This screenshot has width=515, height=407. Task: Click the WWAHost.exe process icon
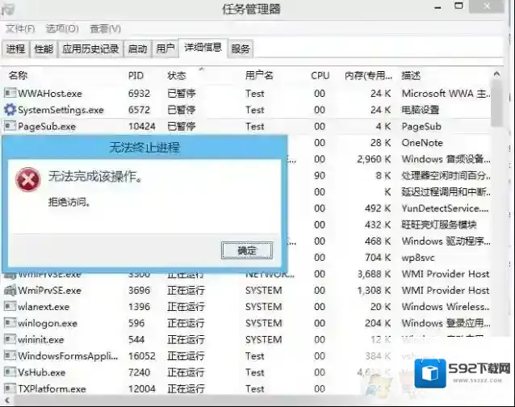coord(10,94)
